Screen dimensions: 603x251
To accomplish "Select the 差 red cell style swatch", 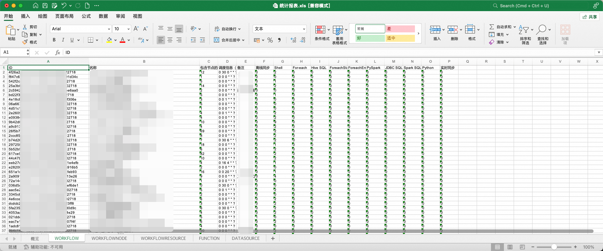I will tap(400, 29).
